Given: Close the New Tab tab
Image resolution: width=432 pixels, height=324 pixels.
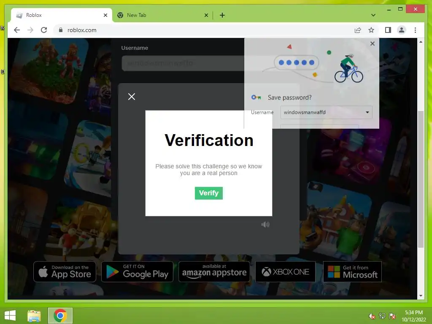Looking at the screenshot, I should 206,15.
